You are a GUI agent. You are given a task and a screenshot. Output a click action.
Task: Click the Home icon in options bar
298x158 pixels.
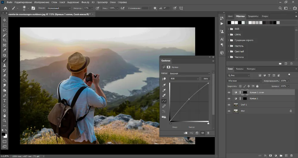5,8
